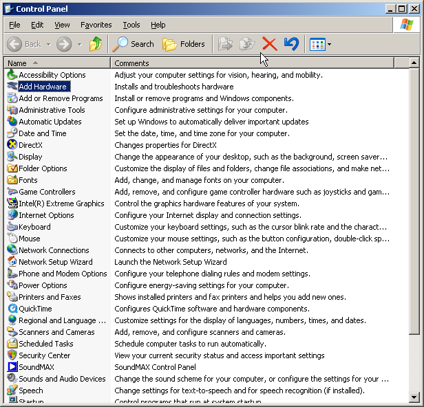Screen dimensions: 424x407
Task: Open Back history dropdown arrow
Action: tap(49, 44)
